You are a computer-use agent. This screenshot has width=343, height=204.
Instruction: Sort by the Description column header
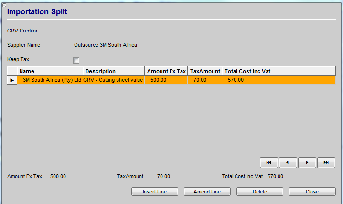point(113,71)
